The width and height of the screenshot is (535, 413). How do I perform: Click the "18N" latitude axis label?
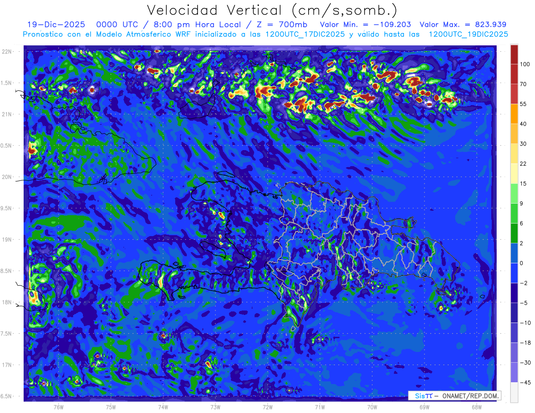point(7,303)
